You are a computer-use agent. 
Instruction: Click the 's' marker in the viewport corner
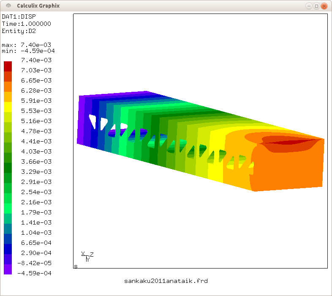pos(76,266)
